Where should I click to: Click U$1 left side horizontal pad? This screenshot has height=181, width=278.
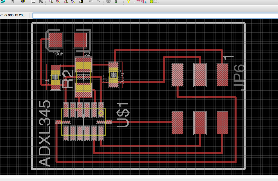(63, 122)
